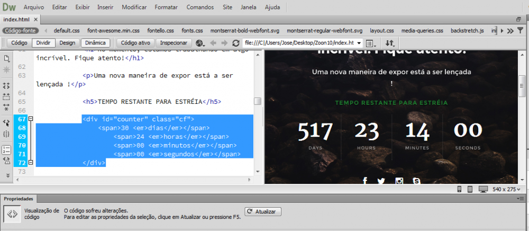Image resolution: width=529 pixels, height=231 pixels.
Task: Click the expand all icon in coding toolbar
Action: click(6, 108)
